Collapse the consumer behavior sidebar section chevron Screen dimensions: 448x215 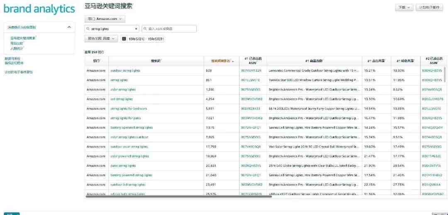pos(69,27)
